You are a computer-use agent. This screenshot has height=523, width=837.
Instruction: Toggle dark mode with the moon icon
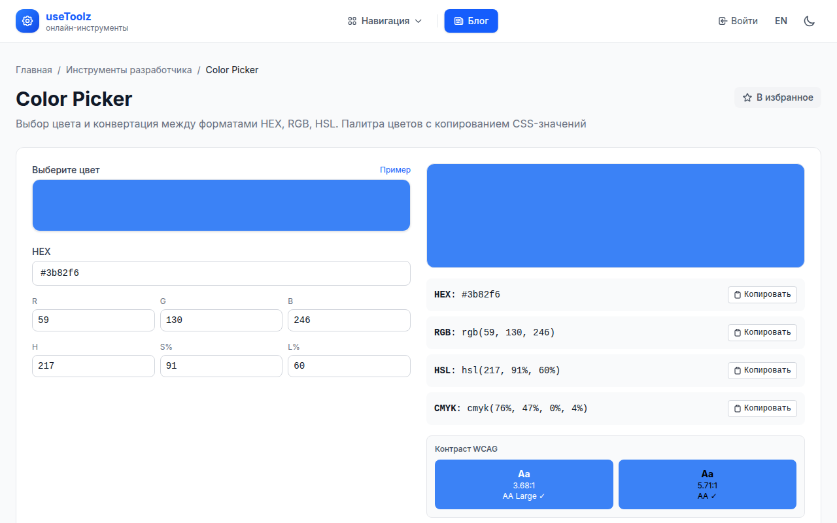(x=810, y=21)
